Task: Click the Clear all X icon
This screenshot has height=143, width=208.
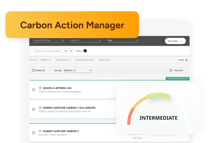Action: point(85,51)
